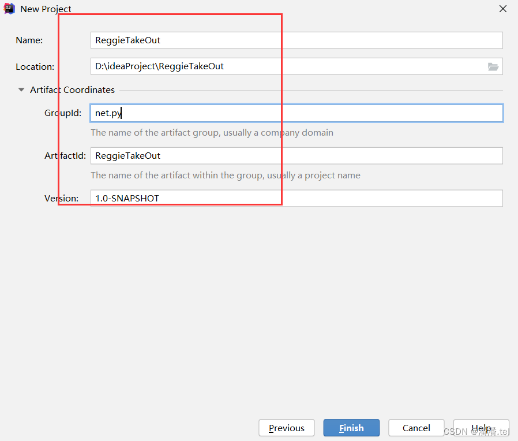Click the Artifact Coordinates heading label
The width and height of the screenshot is (518, 441).
[x=72, y=90]
